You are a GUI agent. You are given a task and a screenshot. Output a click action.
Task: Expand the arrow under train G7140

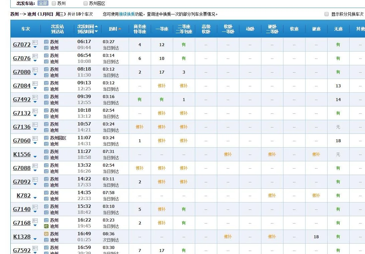point(35,212)
